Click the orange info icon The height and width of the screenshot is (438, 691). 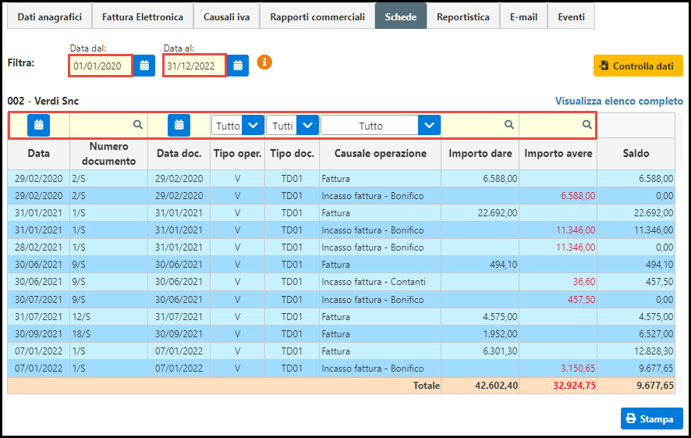point(264,62)
